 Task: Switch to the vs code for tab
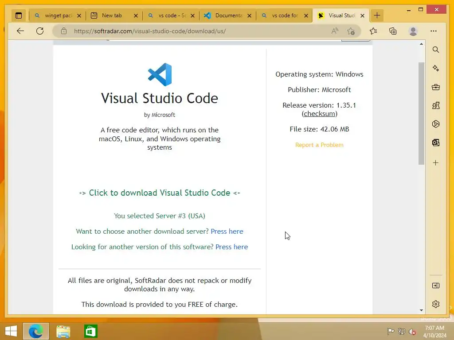tap(284, 15)
